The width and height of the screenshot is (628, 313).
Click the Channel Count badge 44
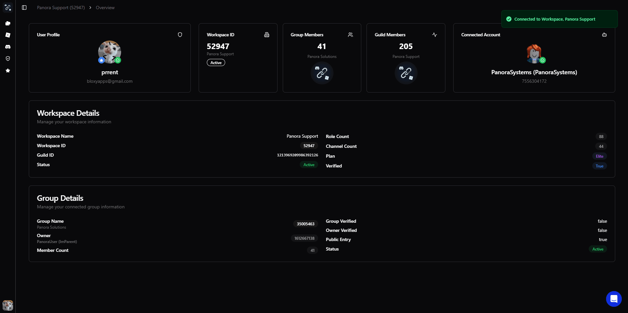(601, 146)
